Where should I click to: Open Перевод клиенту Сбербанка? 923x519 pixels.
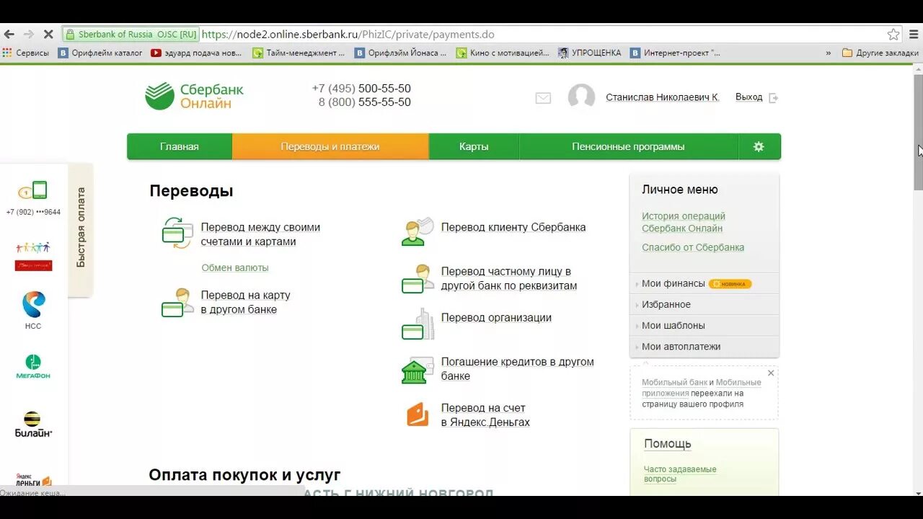point(513,227)
